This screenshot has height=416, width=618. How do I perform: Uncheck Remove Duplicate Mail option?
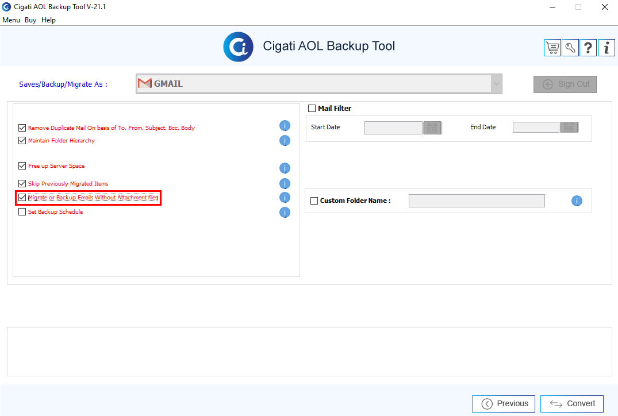pos(22,128)
